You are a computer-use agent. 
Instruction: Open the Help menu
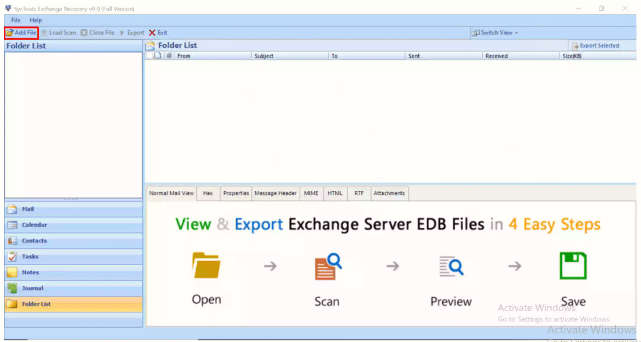[x=36, y=20]
